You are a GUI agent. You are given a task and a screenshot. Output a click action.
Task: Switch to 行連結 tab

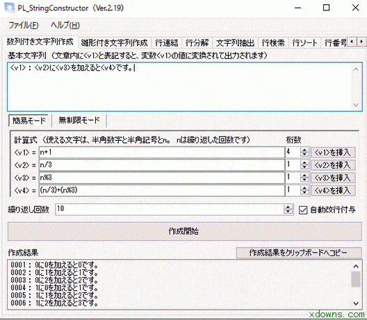pos(166,43)
